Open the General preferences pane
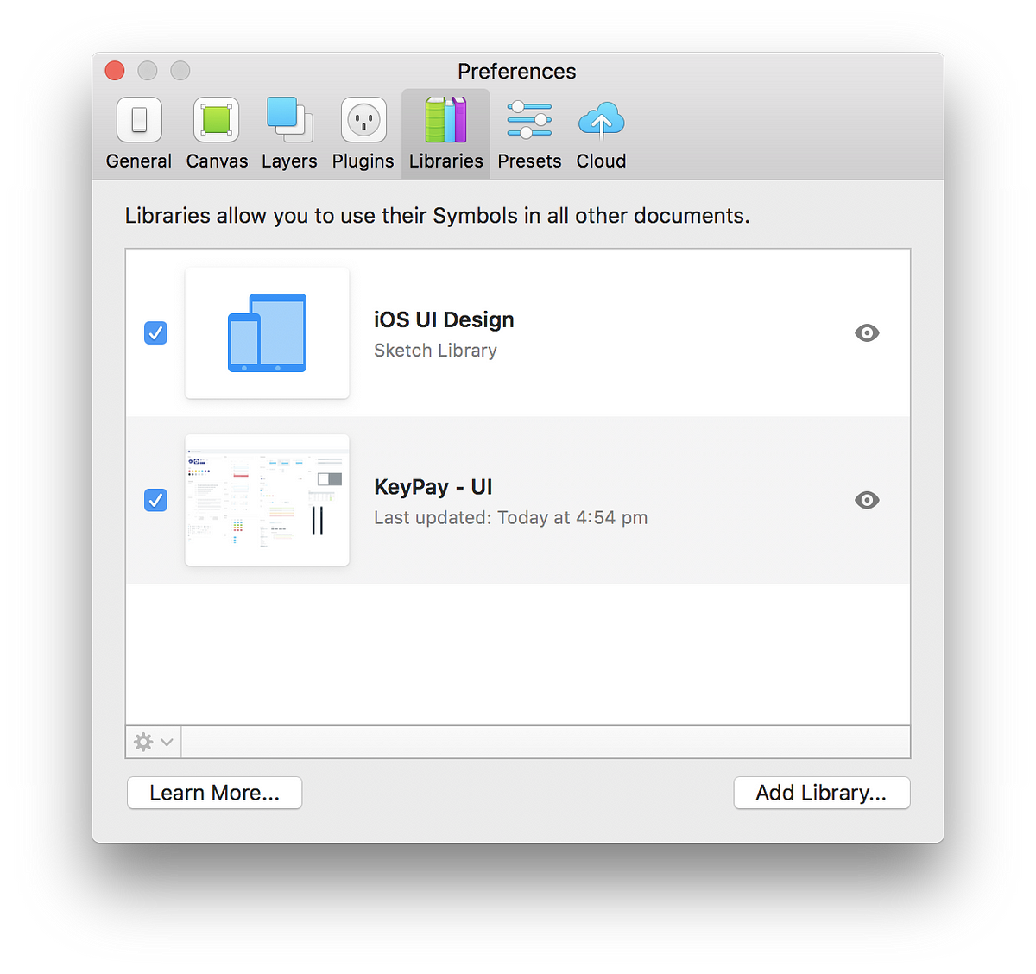Image resolution: width=1036 pixels, height=974 pixels. tap(139, 134)
